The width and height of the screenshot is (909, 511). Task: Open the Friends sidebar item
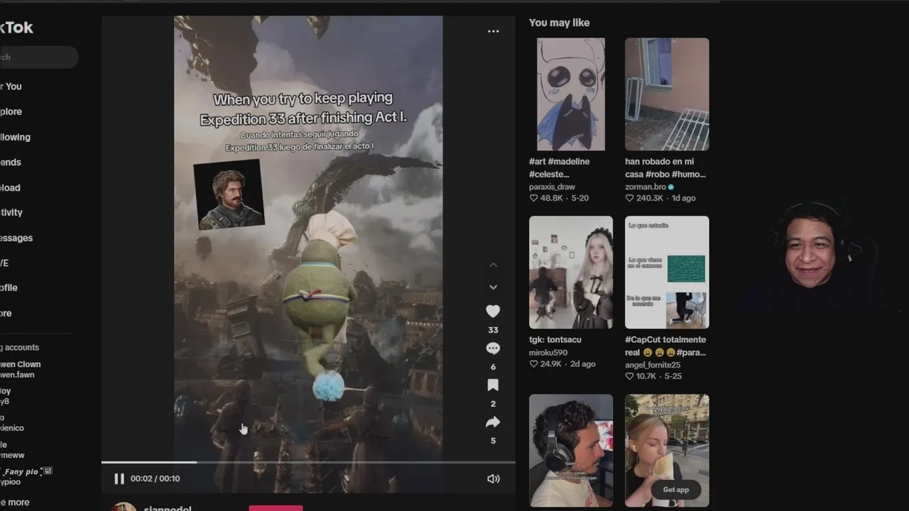pos(11,163)
